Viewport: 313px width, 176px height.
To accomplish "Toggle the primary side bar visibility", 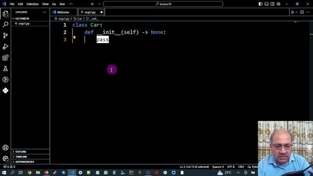I will click(260, 4).
